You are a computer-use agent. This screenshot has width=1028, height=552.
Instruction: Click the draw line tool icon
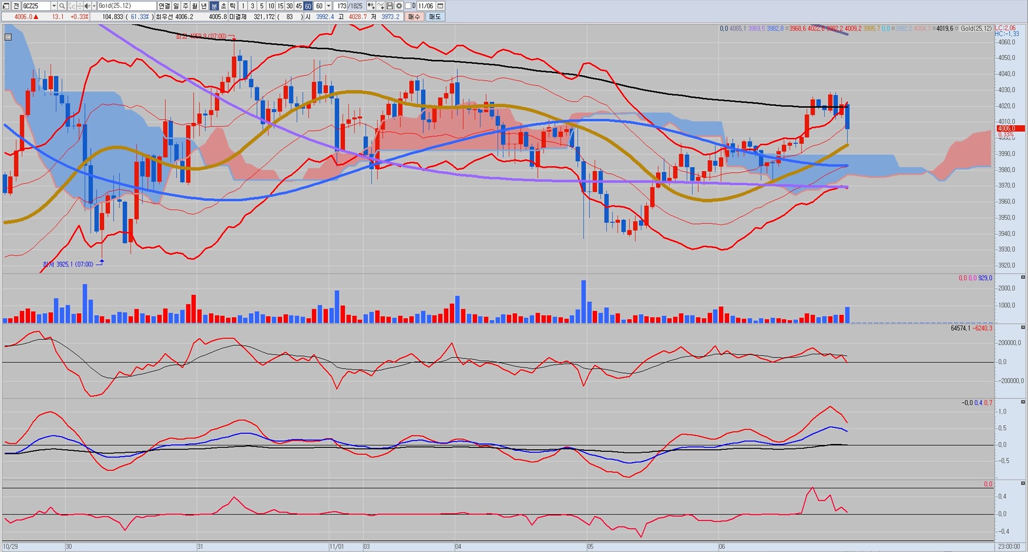tap(381, 6)
